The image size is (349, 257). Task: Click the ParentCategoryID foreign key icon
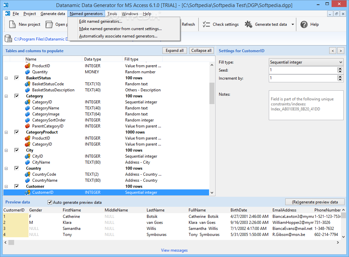(28, 126)
